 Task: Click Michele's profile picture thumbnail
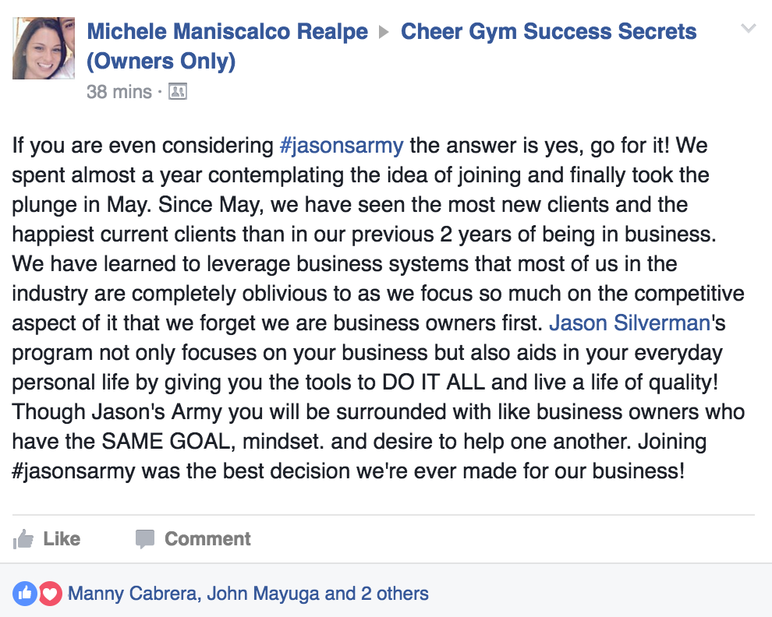[44, 48]
